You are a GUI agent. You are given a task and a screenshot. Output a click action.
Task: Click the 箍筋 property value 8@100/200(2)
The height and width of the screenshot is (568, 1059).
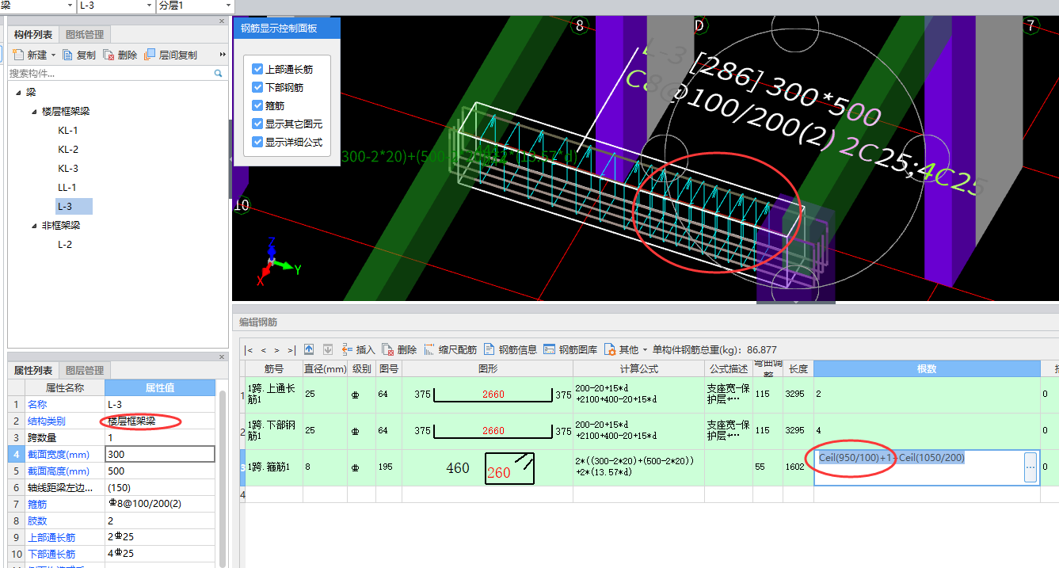[160, 504]
